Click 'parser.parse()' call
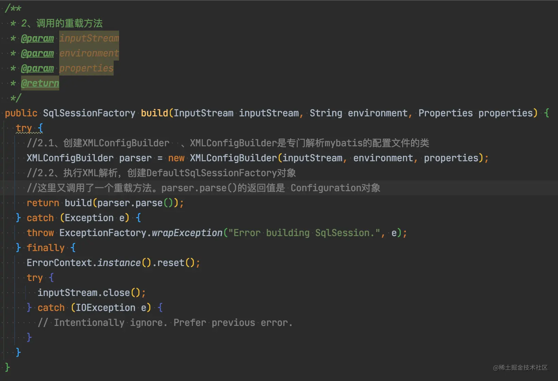The image size is (558, 381). 135,203
